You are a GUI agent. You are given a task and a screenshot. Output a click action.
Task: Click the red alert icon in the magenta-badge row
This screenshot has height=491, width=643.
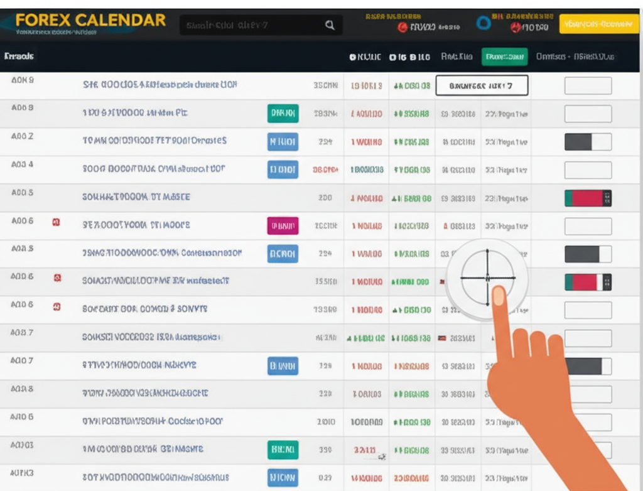point(56,222)
